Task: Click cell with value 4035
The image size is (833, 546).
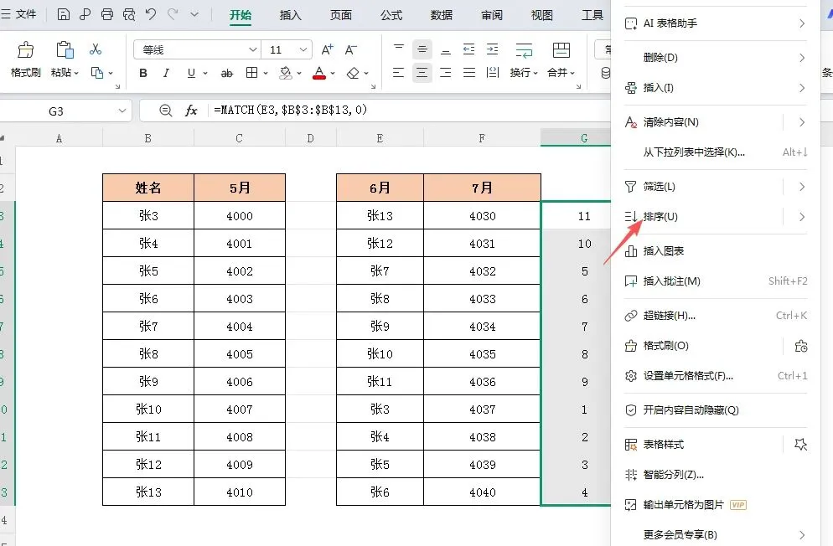Action: (482, 354)
